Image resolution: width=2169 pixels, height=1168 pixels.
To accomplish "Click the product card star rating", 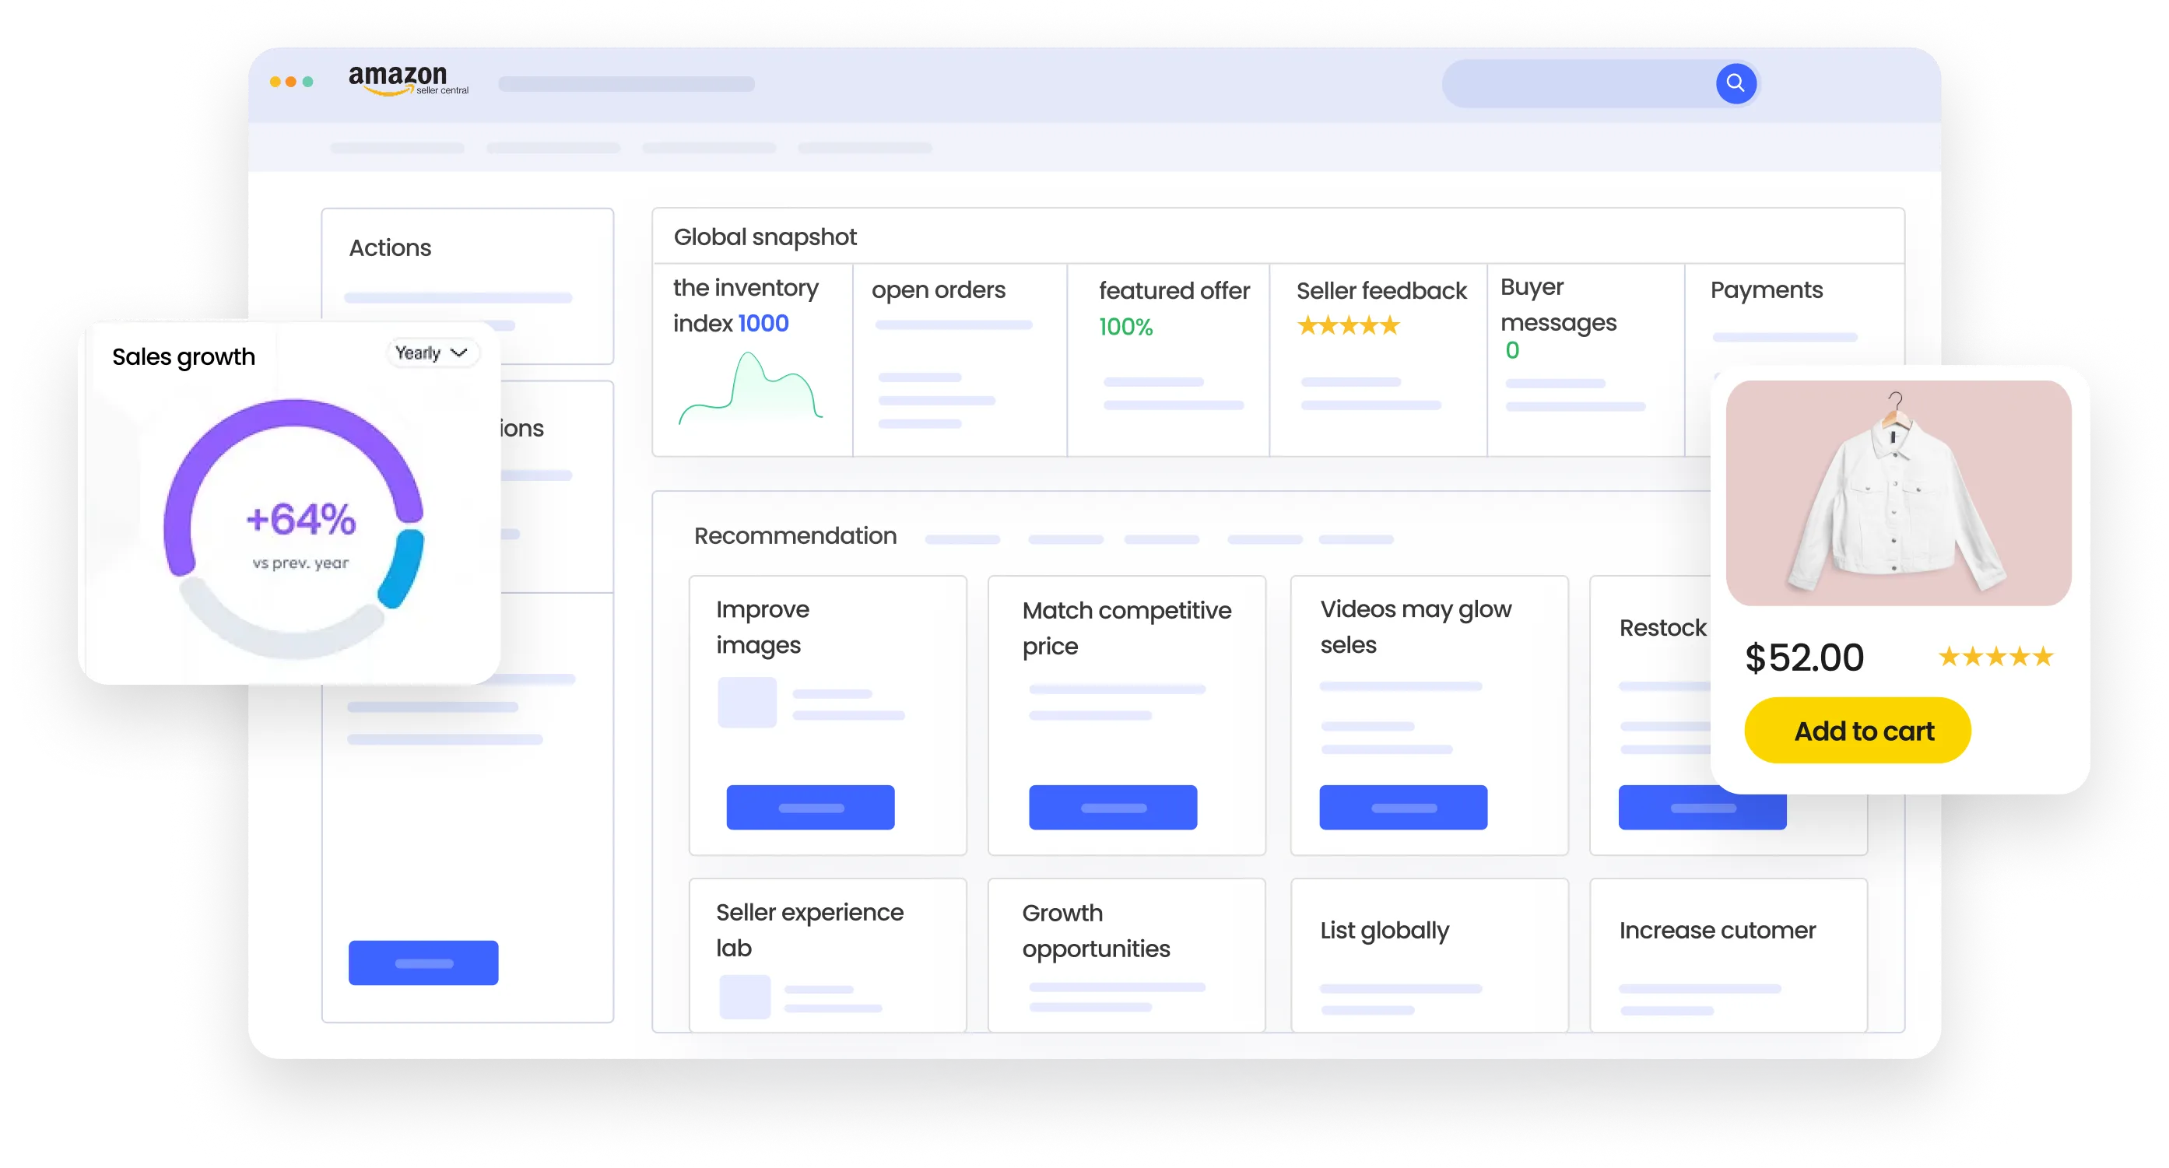I will [1995, 657].
